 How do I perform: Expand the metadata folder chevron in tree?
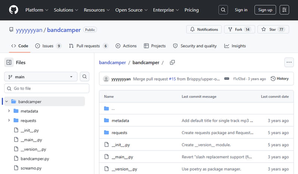(x=9, y=111)
